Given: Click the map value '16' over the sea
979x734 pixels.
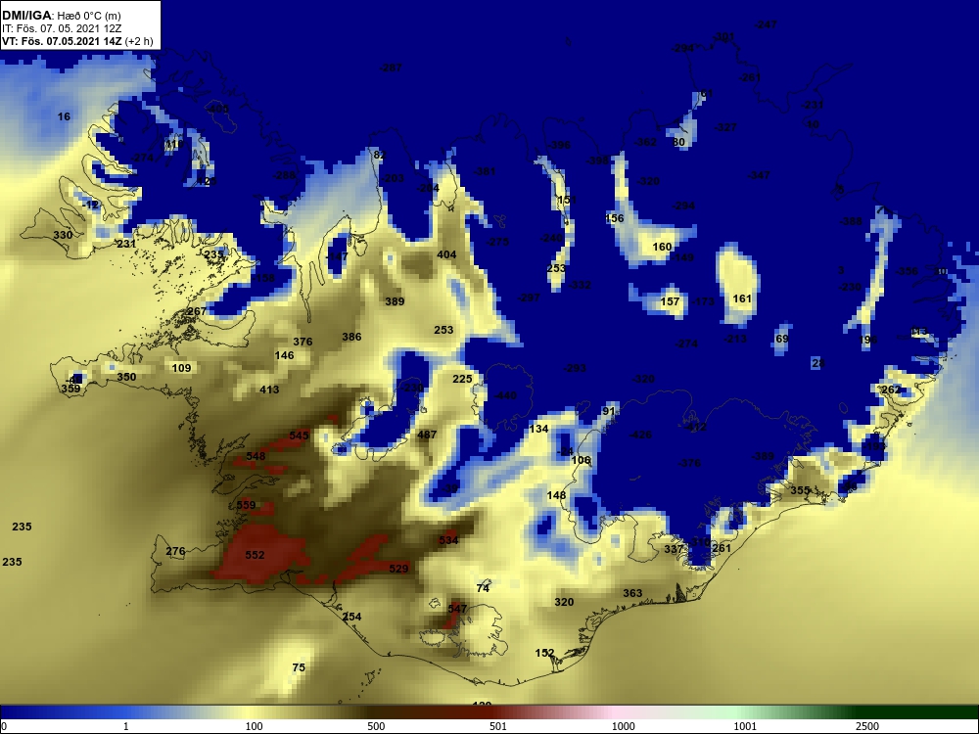Looking at the screenshot, I should (64, 116).
